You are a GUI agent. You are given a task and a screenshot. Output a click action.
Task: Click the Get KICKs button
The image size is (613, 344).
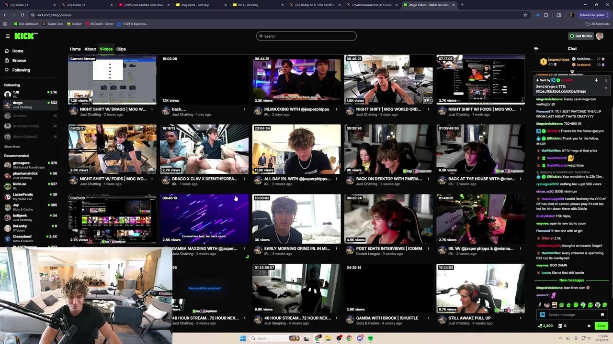point(580,36)
